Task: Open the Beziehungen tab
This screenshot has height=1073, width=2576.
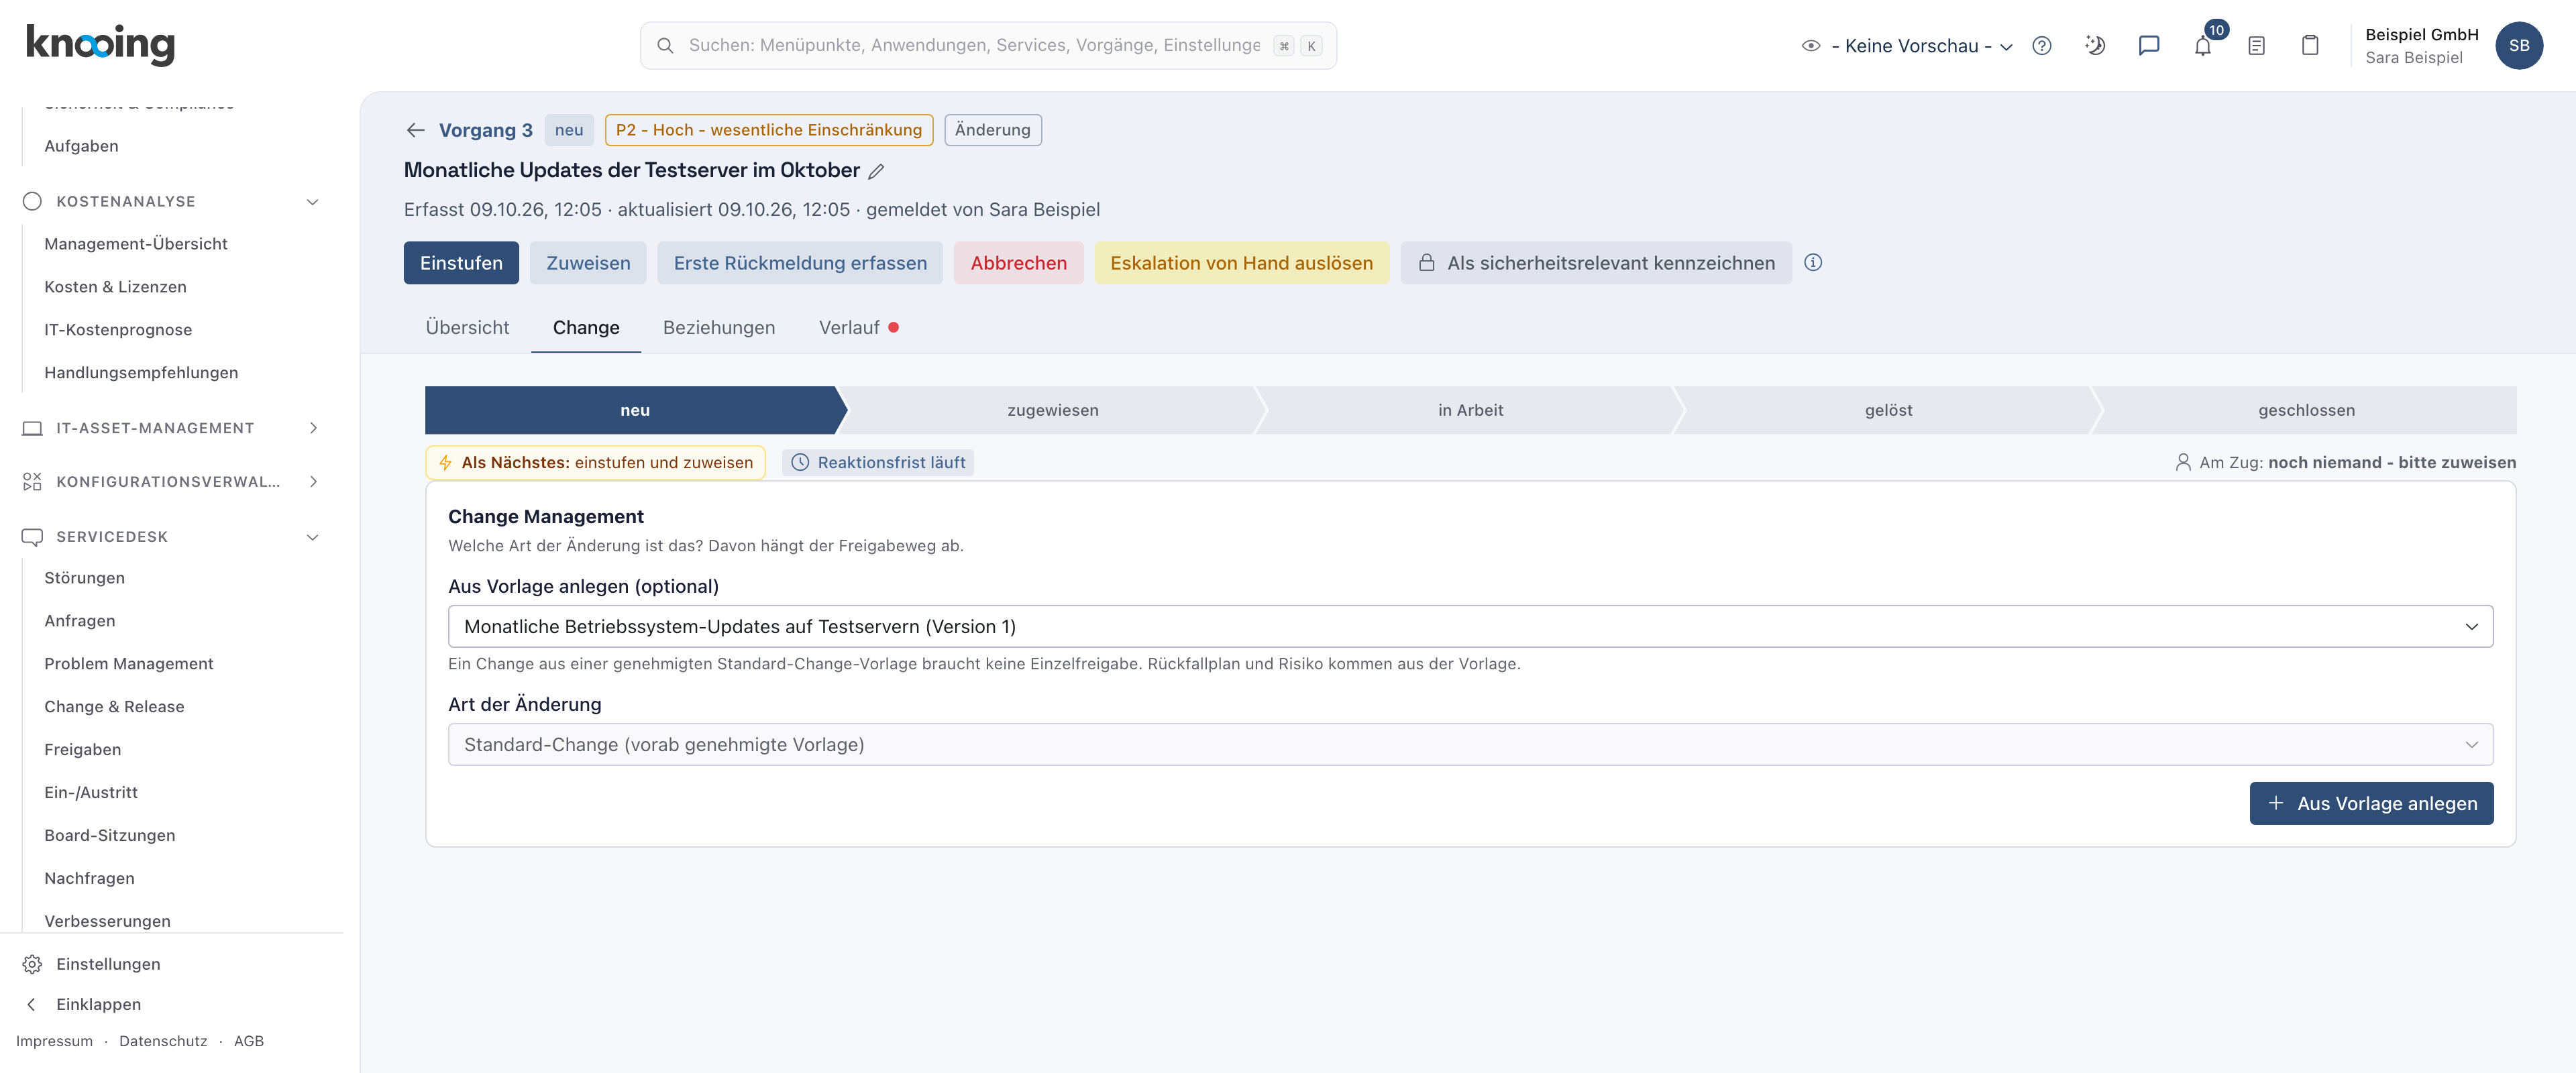Action: [719, 328]
